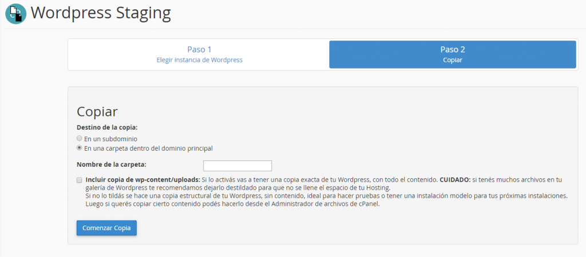Choose the 'En un subdominio' radio option

(79, 138)
